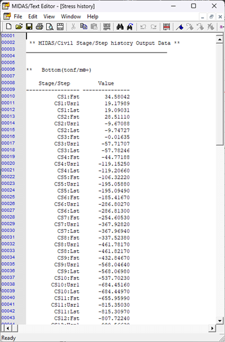Go to next bookmark icon
The height and width of the screenshot is (342, 225).
[190, 27]
